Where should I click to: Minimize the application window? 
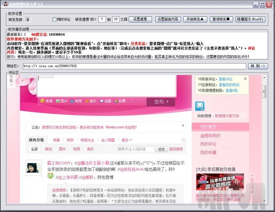(x=256, y=4)
